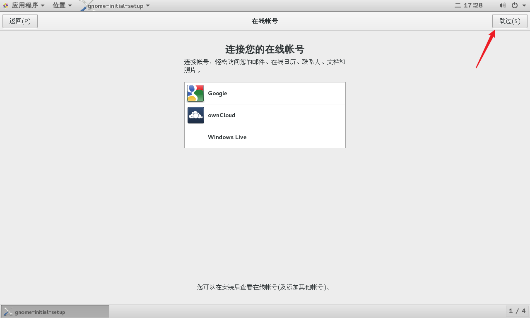Expand the 应用程序 dropdown arrow
This screenshot has height=318, width=530.
[42, 5]
